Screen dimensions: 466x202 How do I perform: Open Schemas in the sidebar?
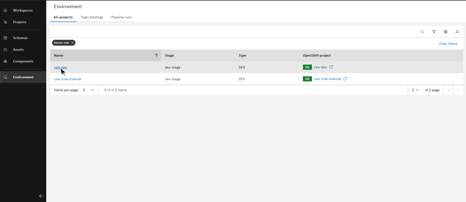(20, 38)
